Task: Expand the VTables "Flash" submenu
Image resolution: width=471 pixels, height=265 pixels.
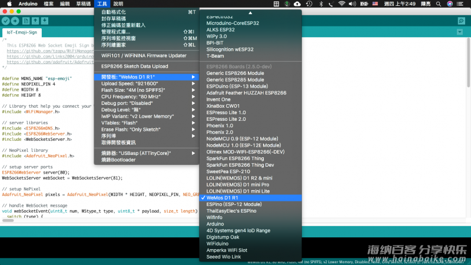Action: pos(147,123)
